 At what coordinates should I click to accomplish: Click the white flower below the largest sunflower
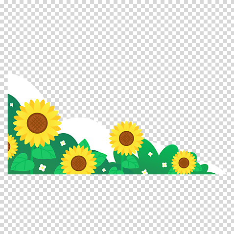[63, 143]
